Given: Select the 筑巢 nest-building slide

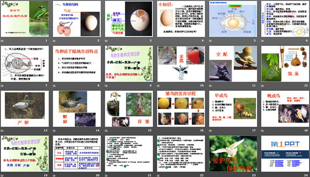Looking at the screenshot, I should [285, 64].
